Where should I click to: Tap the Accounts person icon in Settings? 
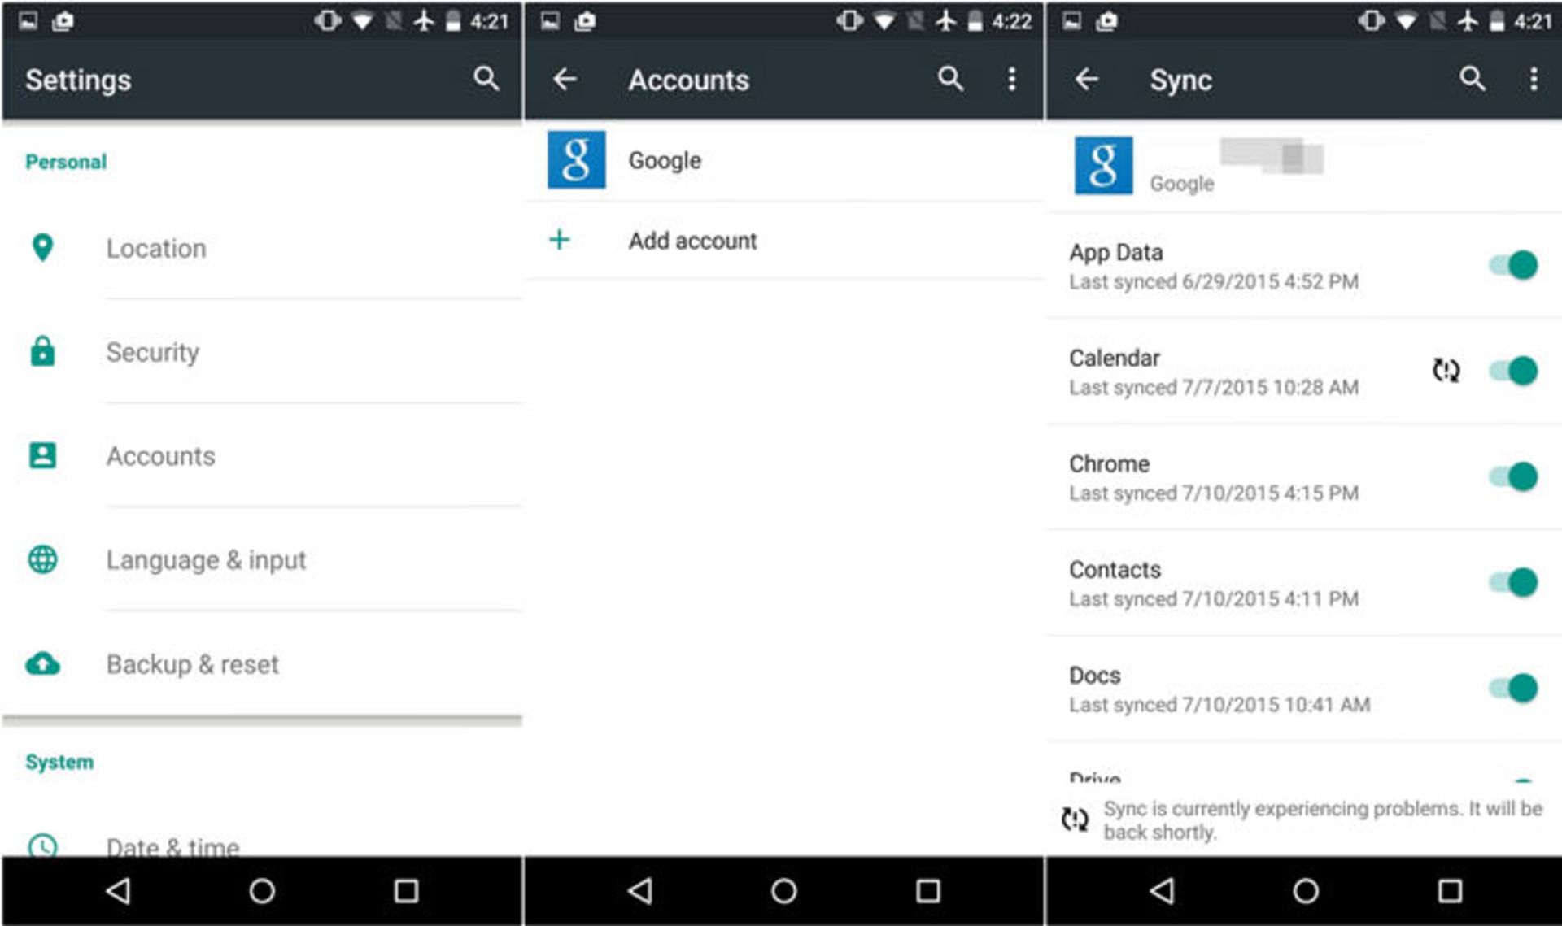(x=42, y=455)
